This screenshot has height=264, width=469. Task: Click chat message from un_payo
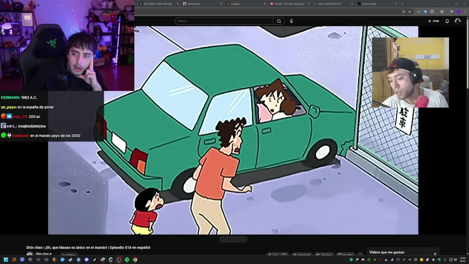(x=27, y=107)
